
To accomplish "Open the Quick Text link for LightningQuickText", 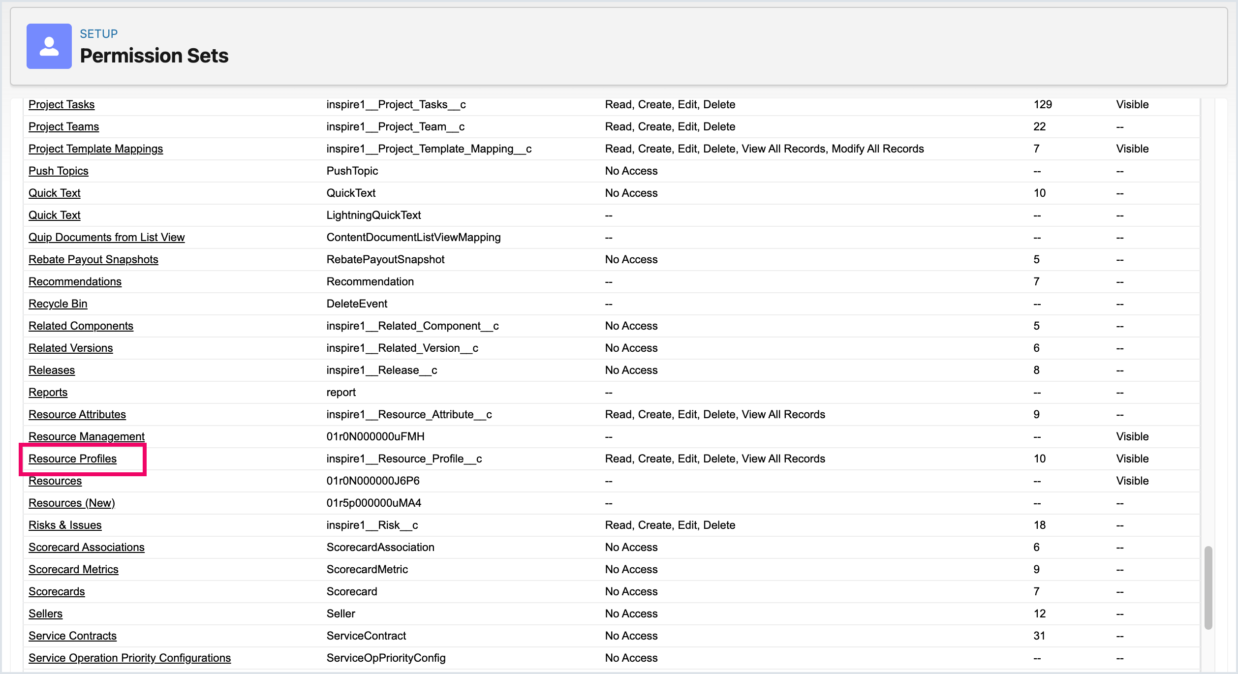I will tap(54, 215).
